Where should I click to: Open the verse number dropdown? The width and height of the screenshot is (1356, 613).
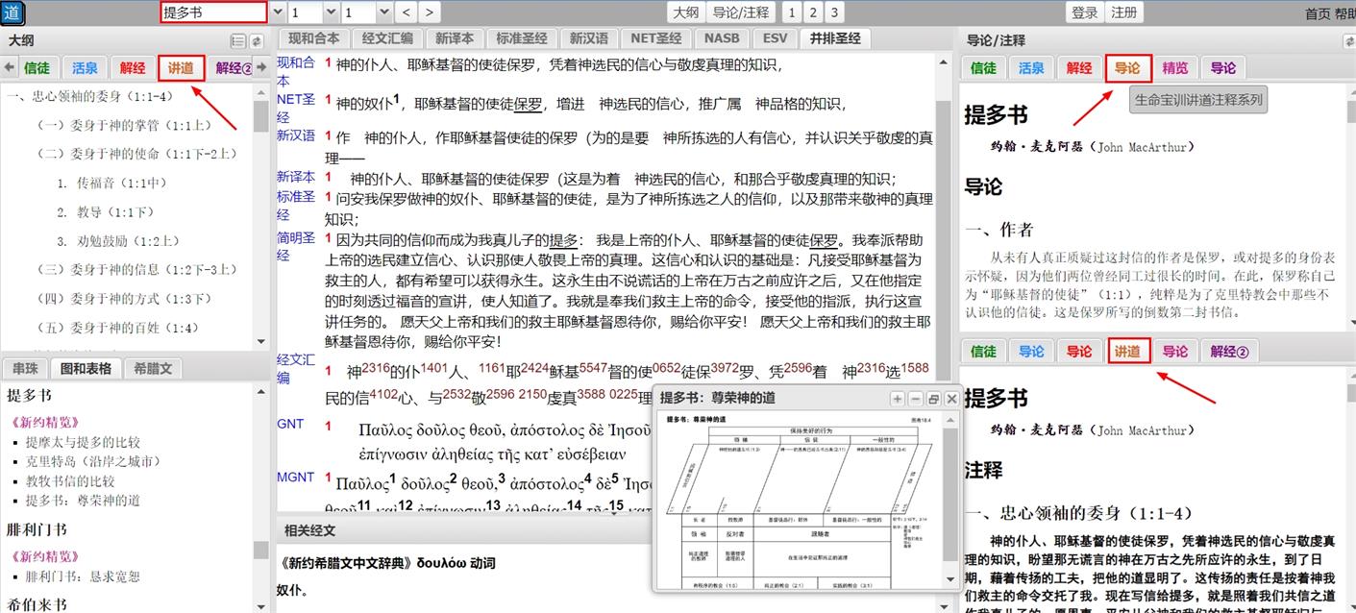[x=384, y=12]
